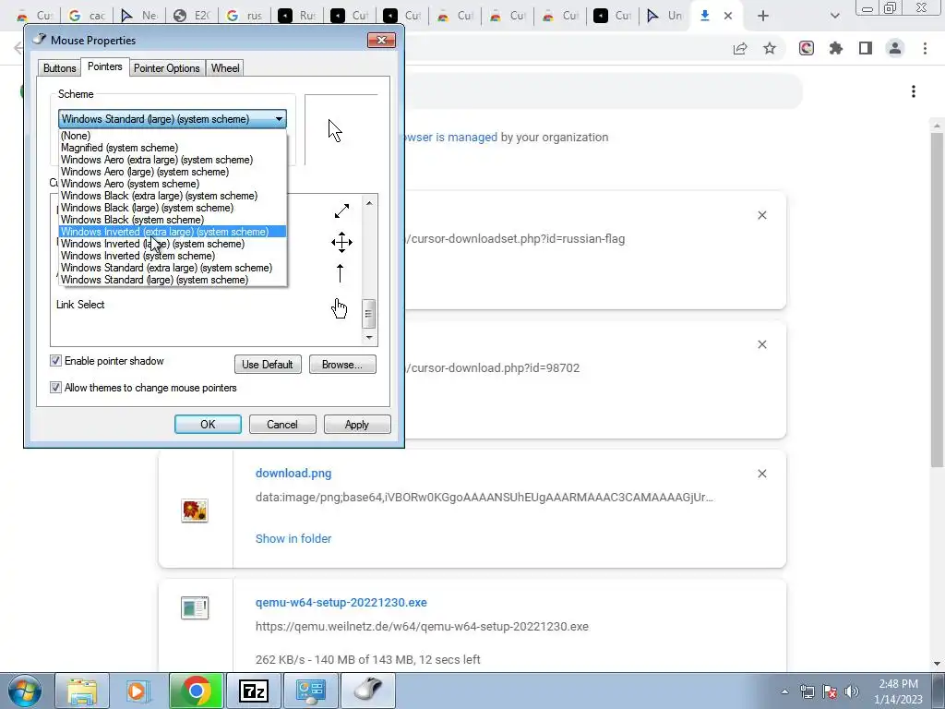Select plain Windows Black (system scheme)

tap(173, 220)
